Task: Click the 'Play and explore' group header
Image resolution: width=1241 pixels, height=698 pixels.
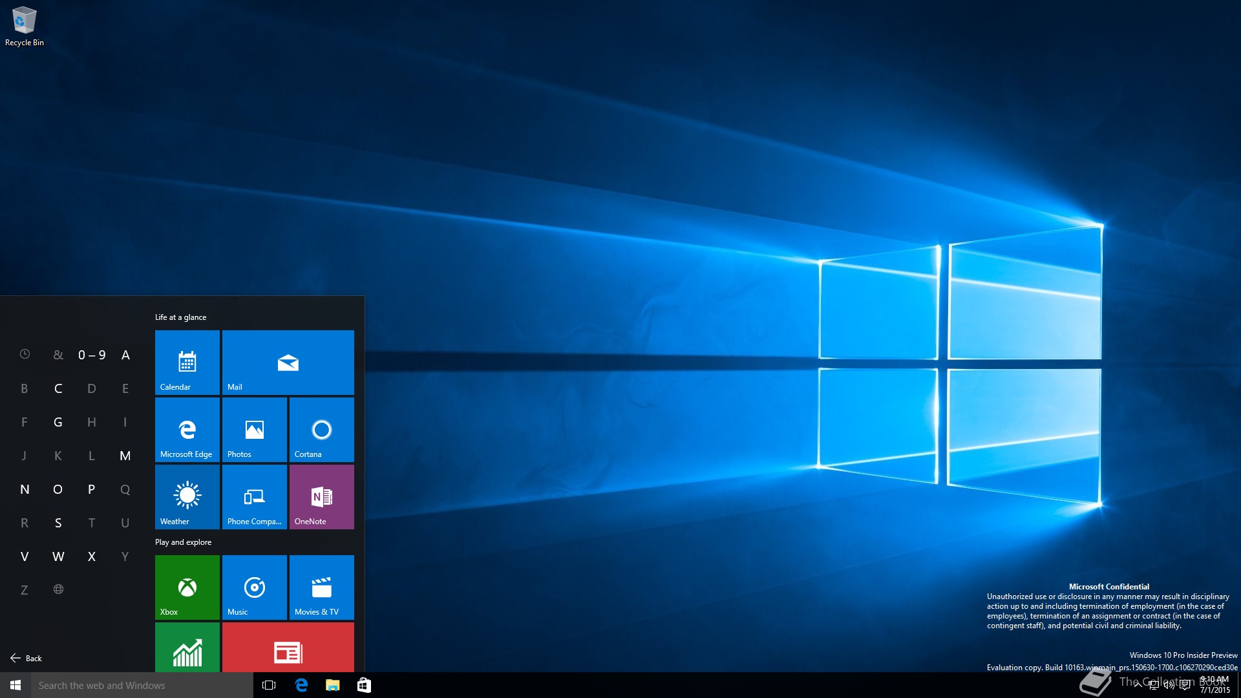Action: (184, 542)
